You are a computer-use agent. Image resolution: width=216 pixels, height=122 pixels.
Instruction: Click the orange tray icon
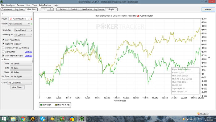click(183, 119)
